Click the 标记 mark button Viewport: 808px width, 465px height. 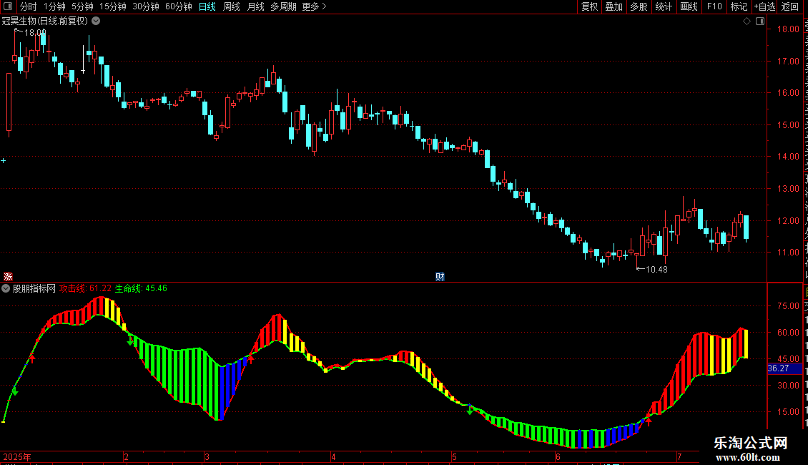[739, 6]
